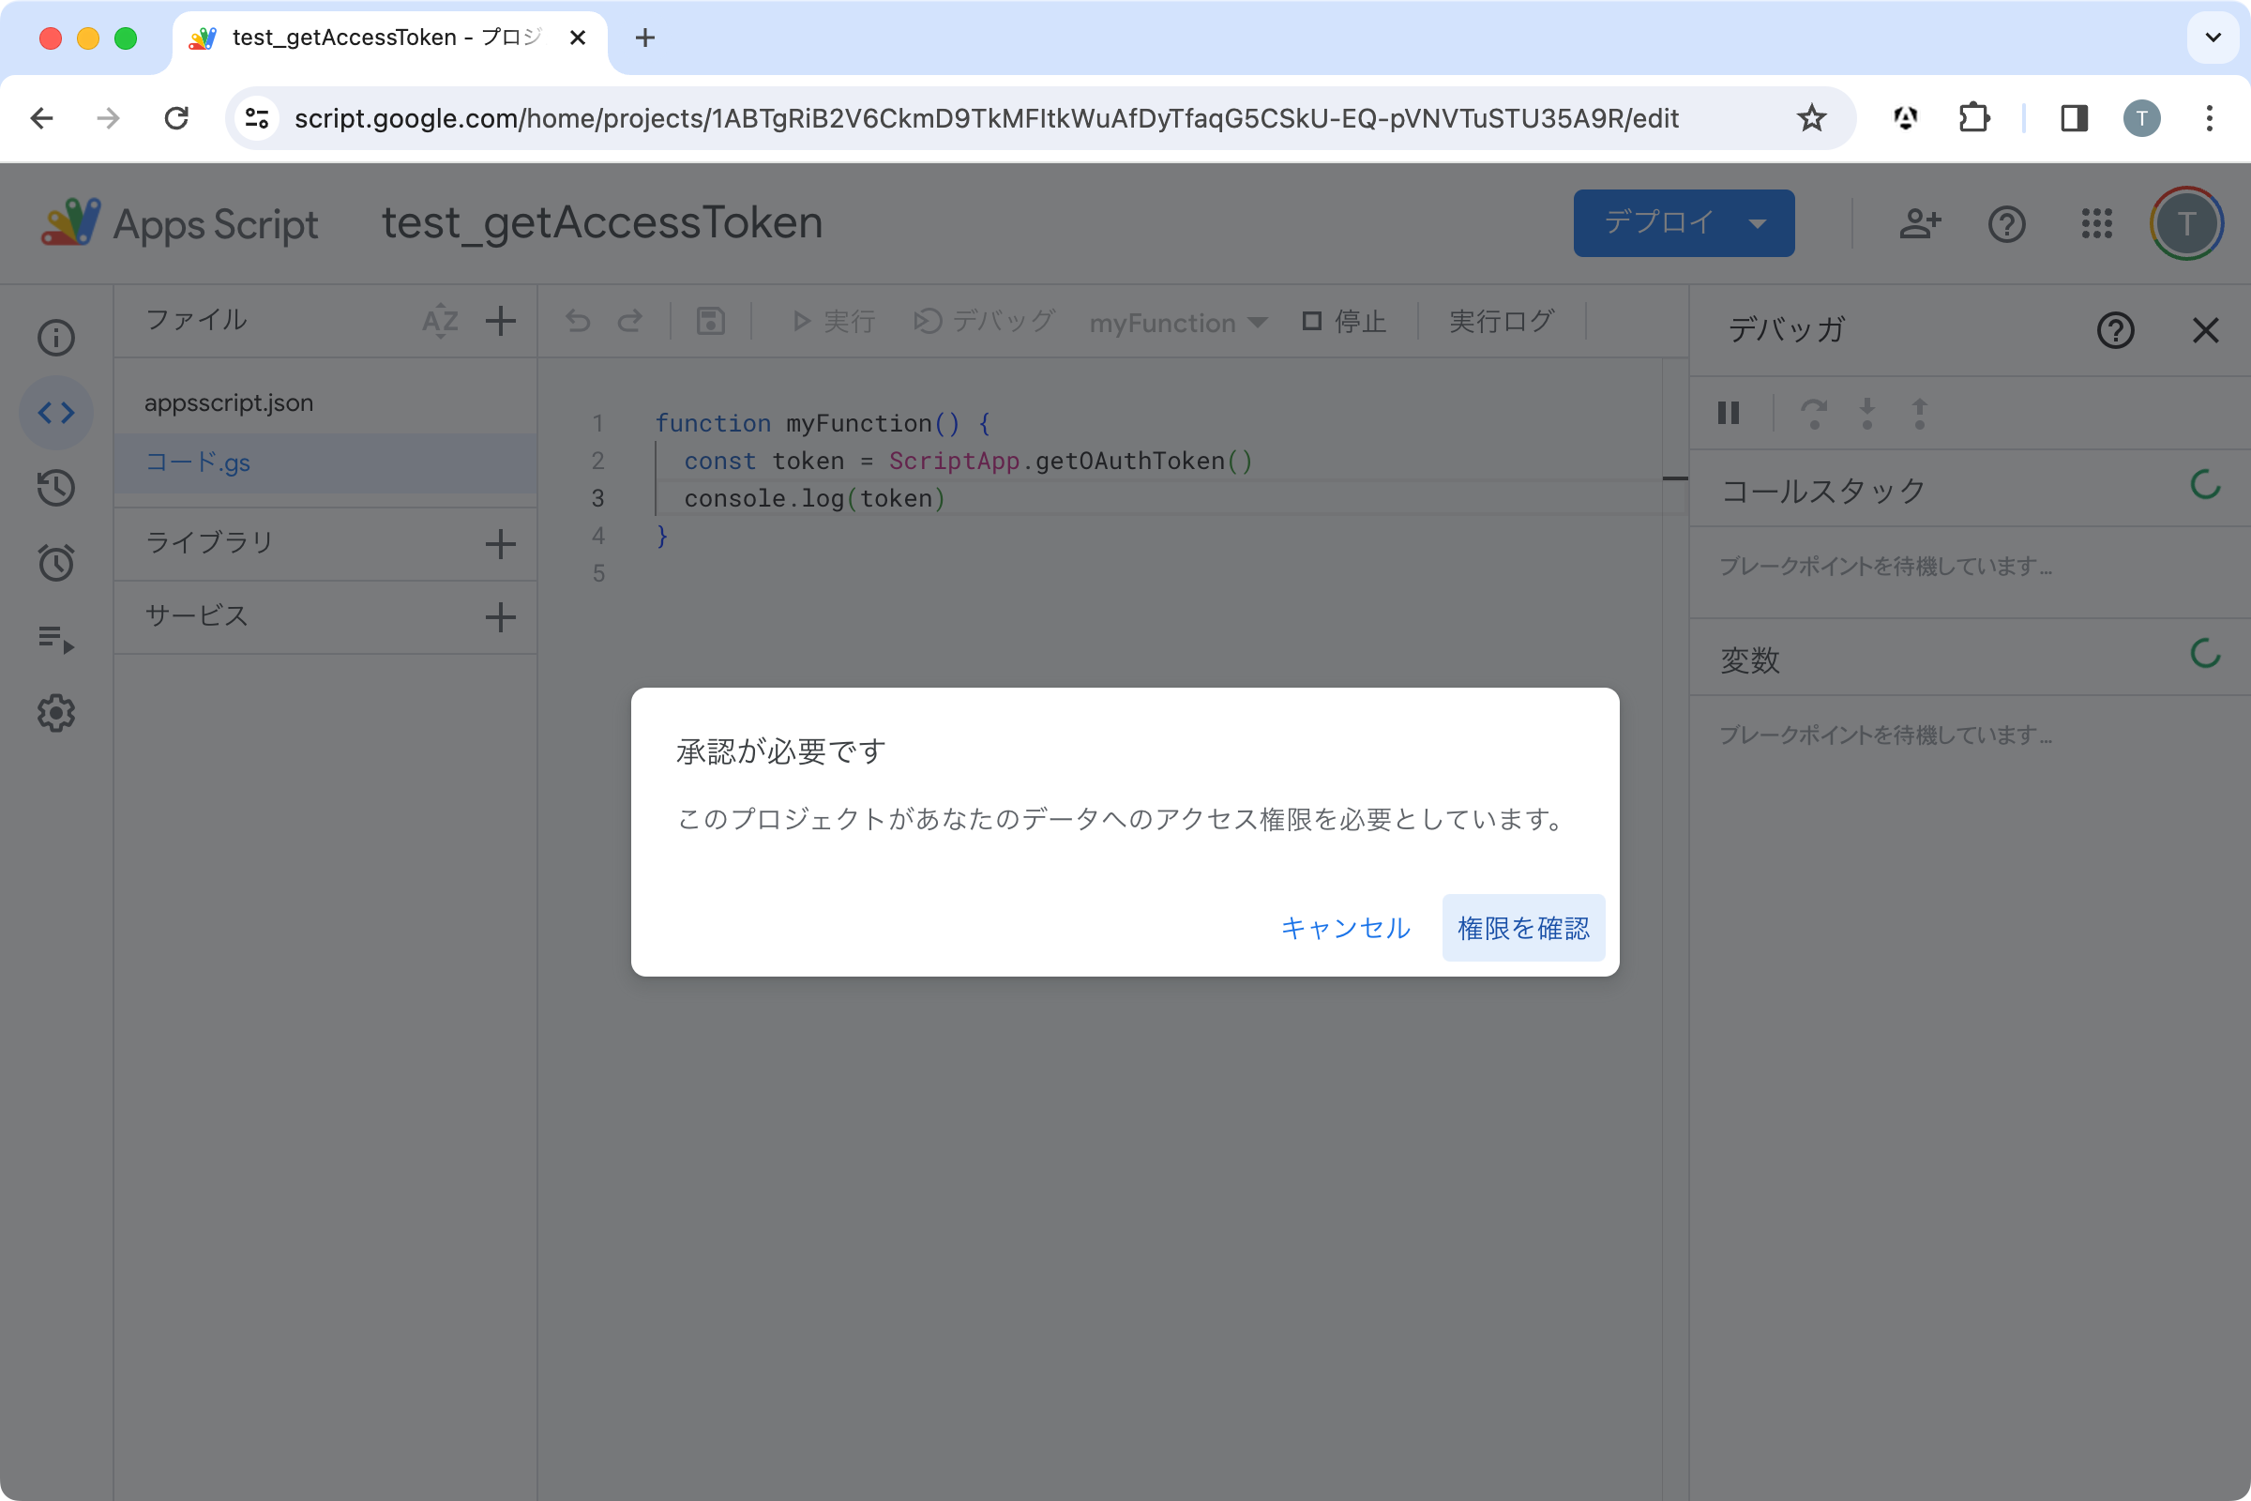
Task: Click debugger step into icon
Action: (1866, 413)
